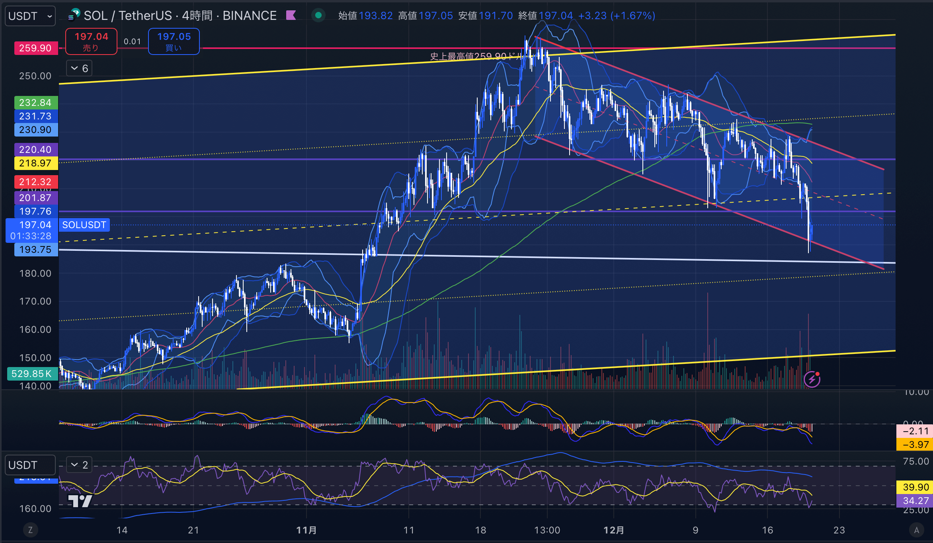Click the A auto-scale button bottom right

916,530
